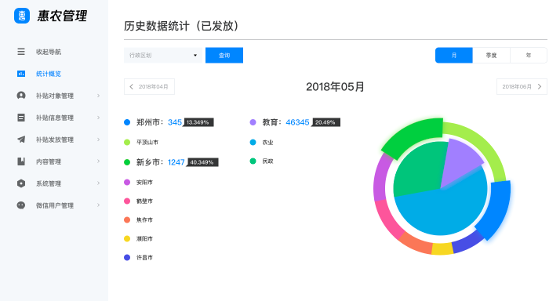The height and width of the screenshot is (301, 560).
Task: Click the chart icon beside 统计概览
Action: click(21, 74)
